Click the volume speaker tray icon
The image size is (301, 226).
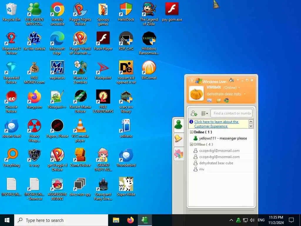[x=252, y=220]
